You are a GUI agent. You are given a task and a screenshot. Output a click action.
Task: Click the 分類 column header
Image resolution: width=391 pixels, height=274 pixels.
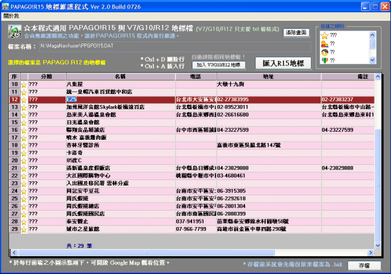click(x=47, y=76)
